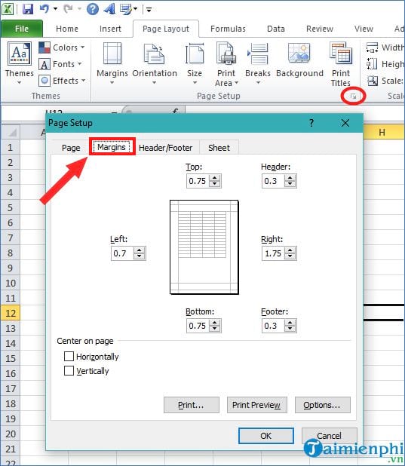
Task: Enable Horizontally center on page checkbox
Action: click(69, 356)
